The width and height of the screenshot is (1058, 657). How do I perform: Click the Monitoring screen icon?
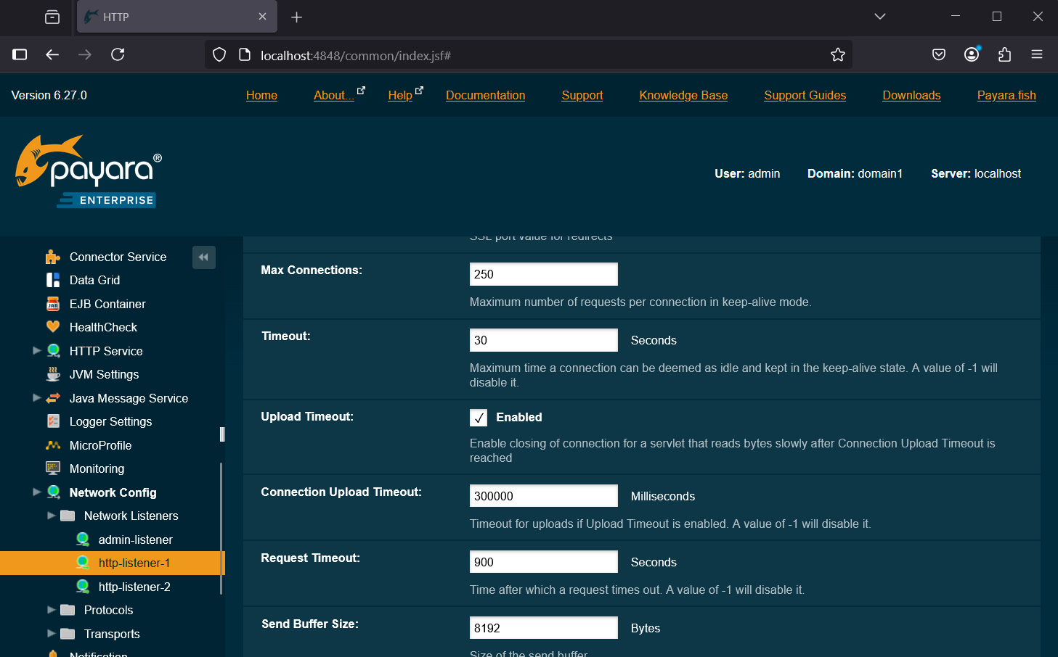pos(53,468)
